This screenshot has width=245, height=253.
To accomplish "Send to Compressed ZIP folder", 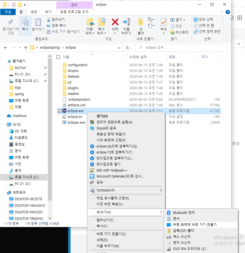I will (x=201, y=231).
